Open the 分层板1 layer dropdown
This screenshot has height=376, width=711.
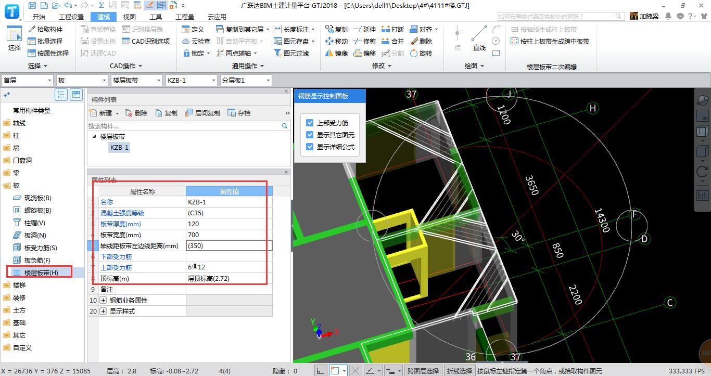(x=246, y=80)
